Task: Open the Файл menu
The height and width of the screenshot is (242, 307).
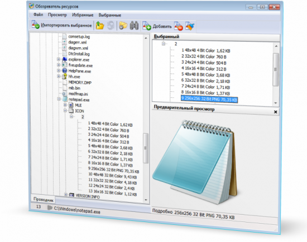Action: point(38,14)
